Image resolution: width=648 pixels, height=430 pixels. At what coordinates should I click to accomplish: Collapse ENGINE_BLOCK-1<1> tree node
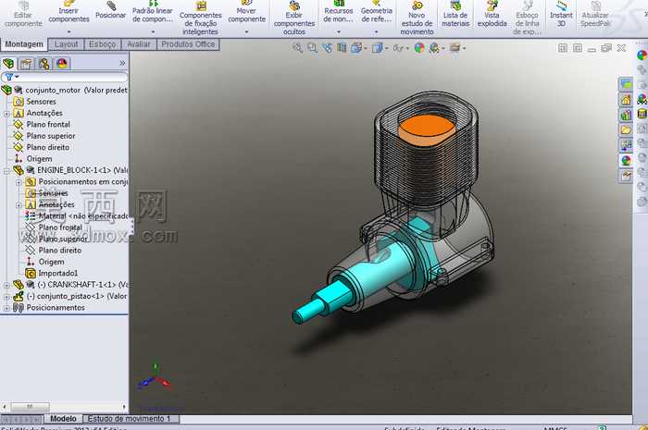(6, 170)
